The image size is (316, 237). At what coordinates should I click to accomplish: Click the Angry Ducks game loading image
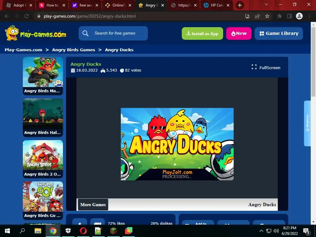177,144
